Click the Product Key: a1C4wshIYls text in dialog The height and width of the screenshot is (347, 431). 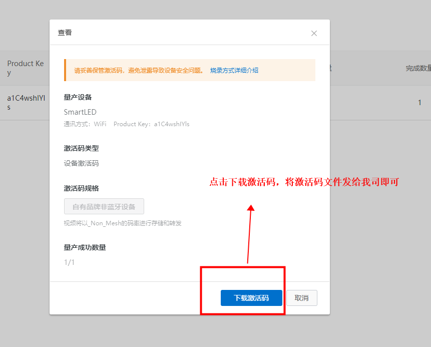pyautogui.click(x=152, y=124)
